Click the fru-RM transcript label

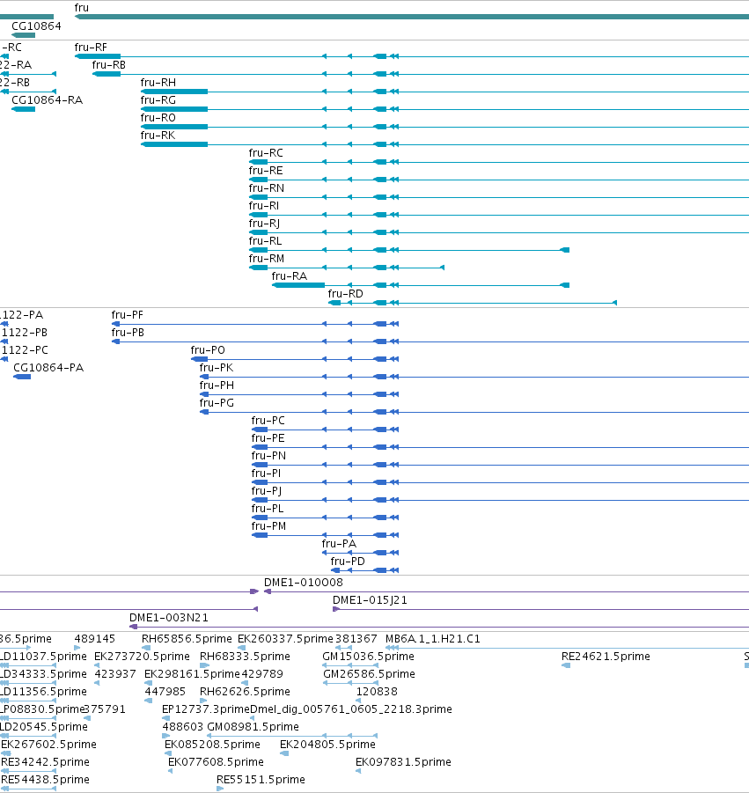pyautogui.click(x=266, y=259)
